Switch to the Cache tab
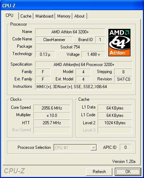The image size is (144, 178). [x=26, y=16]
